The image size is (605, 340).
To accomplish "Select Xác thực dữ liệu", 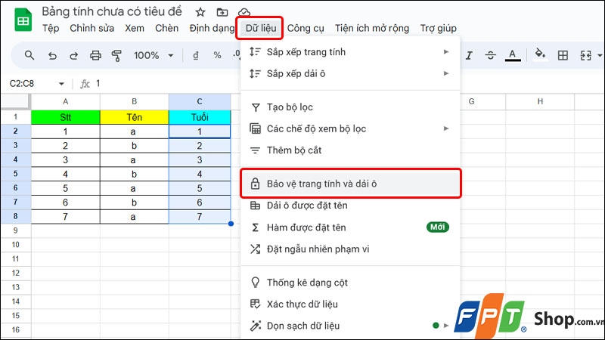I will coord(350,304).
